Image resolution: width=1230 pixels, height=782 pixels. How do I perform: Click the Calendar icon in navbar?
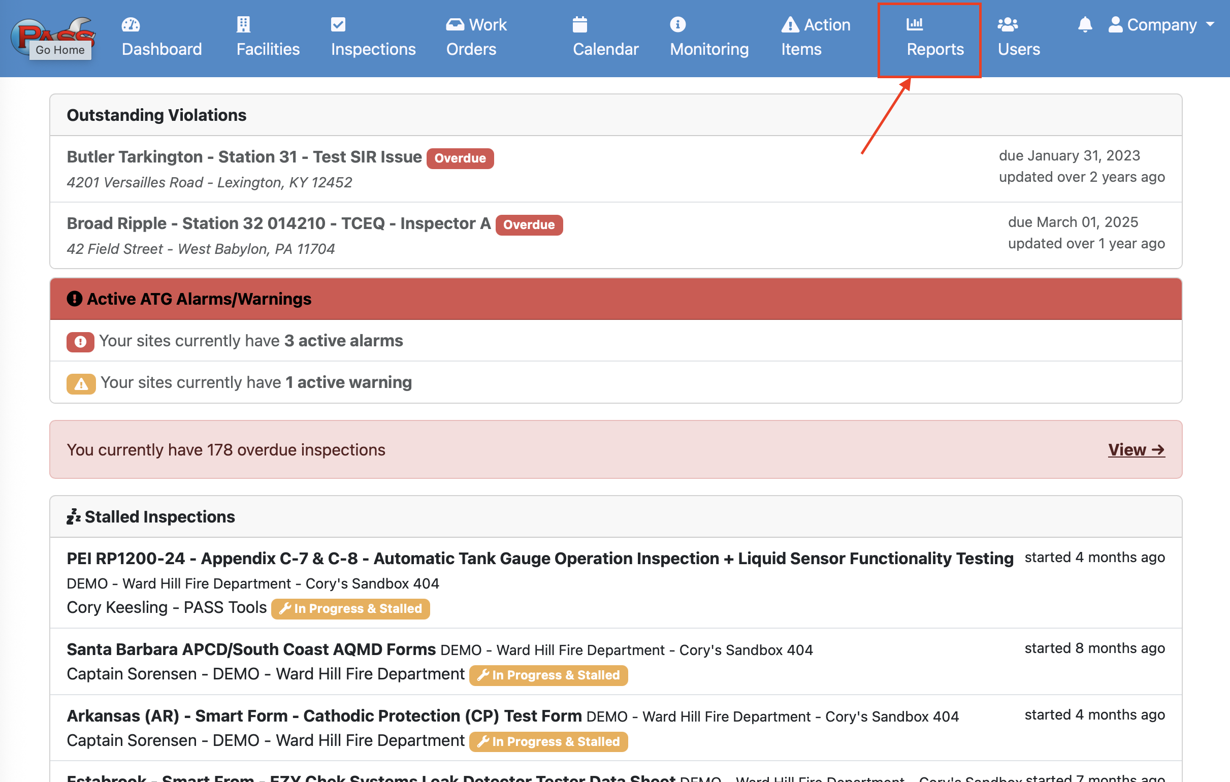(580, 24)
